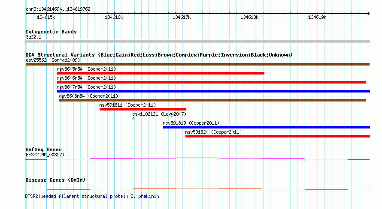Open BFSP2 beaded filament structural protein link
382x209 pixels.
[92, 196]
